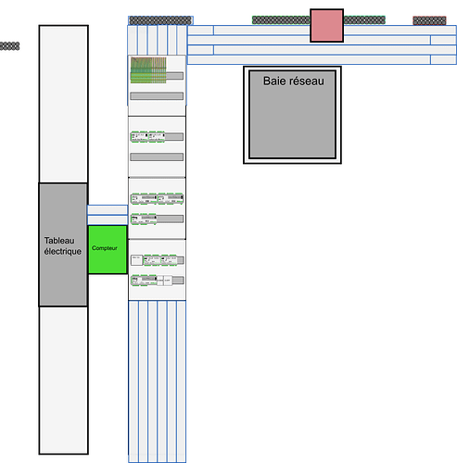Click the empty gray rail under patch panel

tap(157, 96)
